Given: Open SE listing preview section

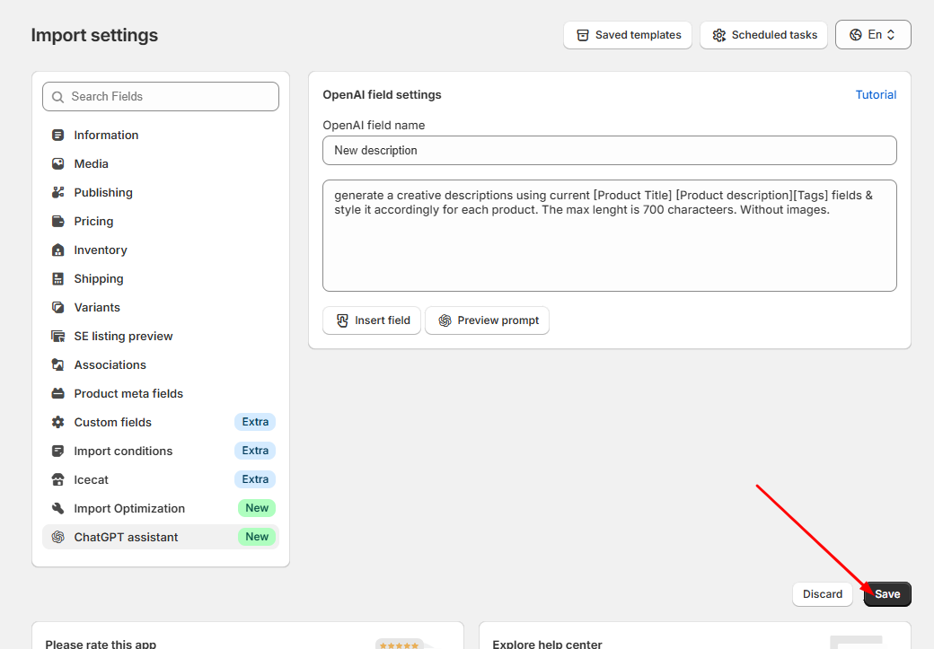Looking at the screenshot, I should pos(161,337).
